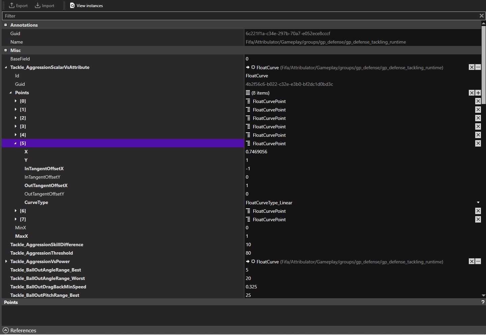Open the ellipsis options for FloatCurve
486x335 pixels.
478,67
